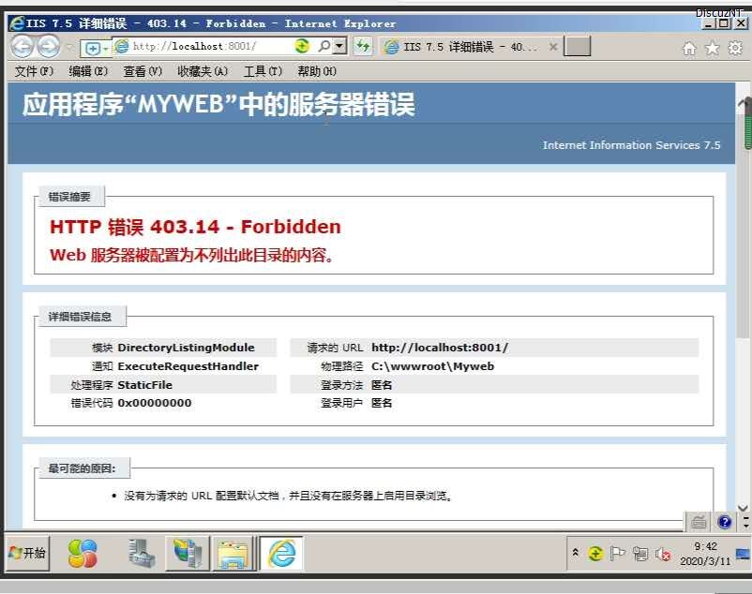Click the 登录用户 value 匿名
Image resolution: width=752 pixels, height=594 pixels.
[x=382, y=404]
